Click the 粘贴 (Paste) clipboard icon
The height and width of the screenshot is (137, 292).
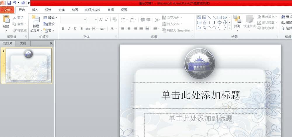tap(6, 19)
